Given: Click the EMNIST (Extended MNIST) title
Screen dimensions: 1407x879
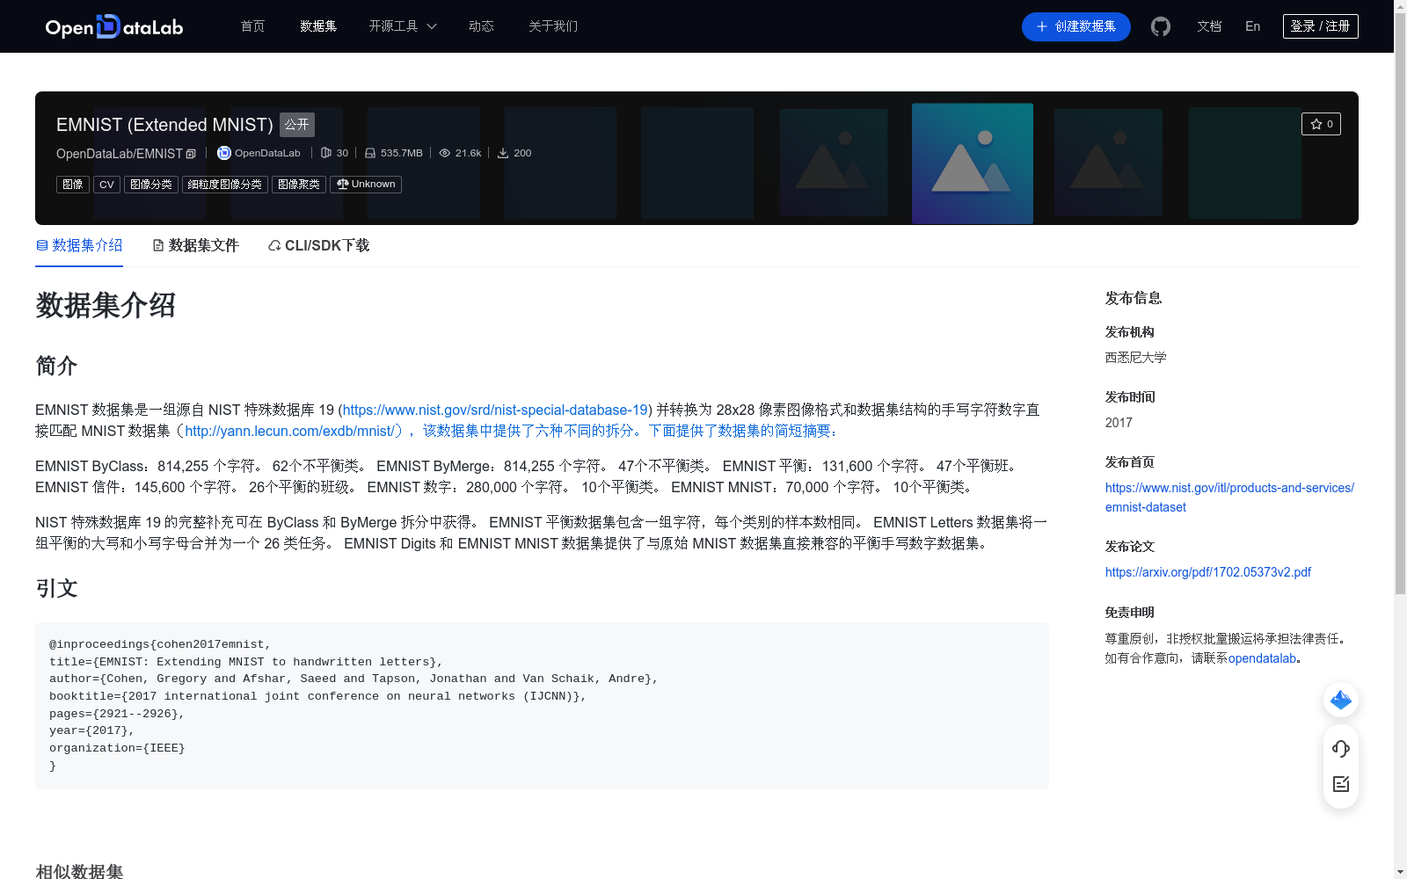Looking at the screenshot, I should click(x=164, y=125).
